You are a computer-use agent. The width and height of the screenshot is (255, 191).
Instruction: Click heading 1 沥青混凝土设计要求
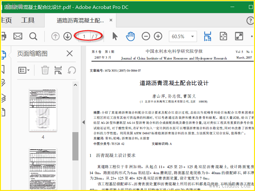pos(113,155)
